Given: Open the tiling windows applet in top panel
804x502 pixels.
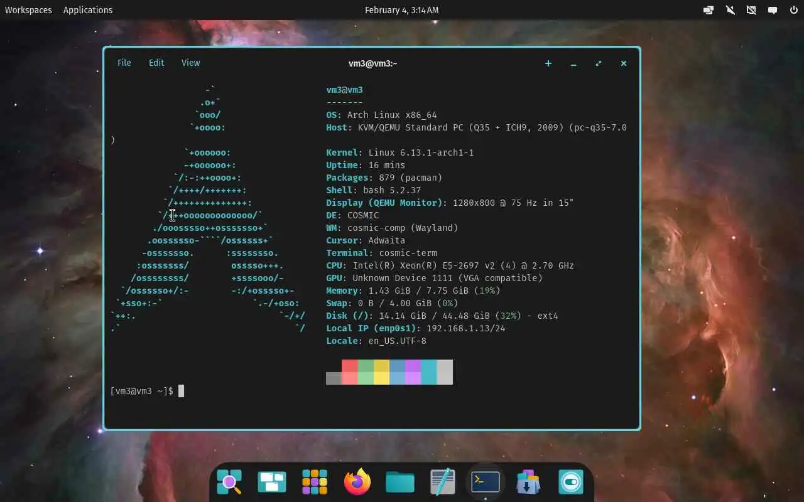Looking at the screenshot, I should [x=709, y=10].
